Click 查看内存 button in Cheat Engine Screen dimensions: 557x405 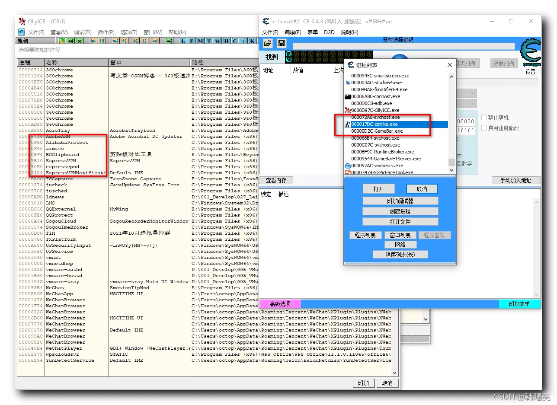277,180
